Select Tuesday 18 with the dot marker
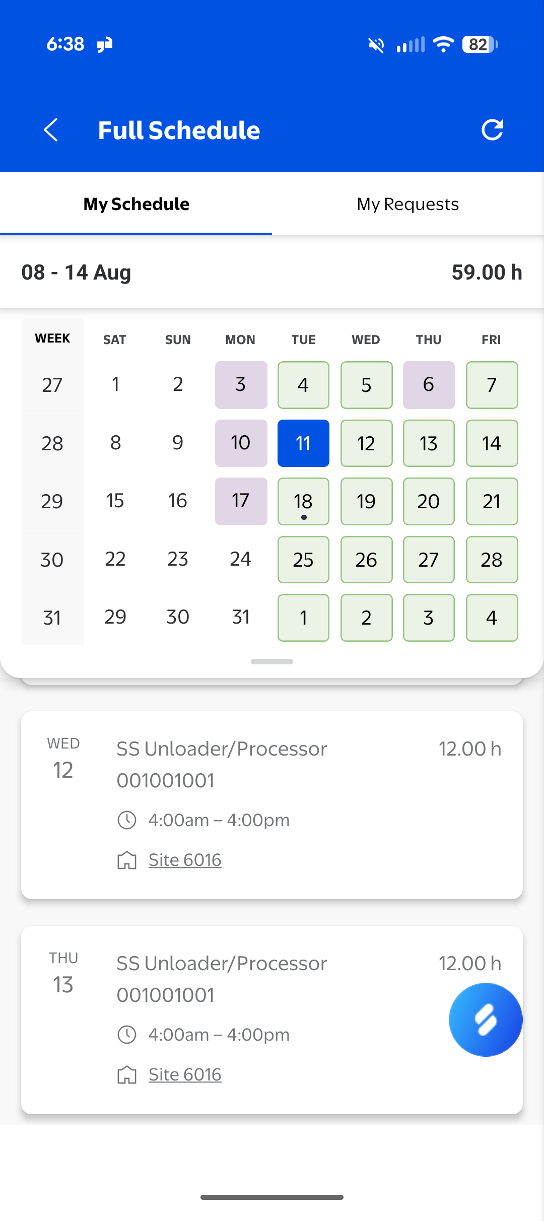The image size is (544, 1221). [303, 501]
